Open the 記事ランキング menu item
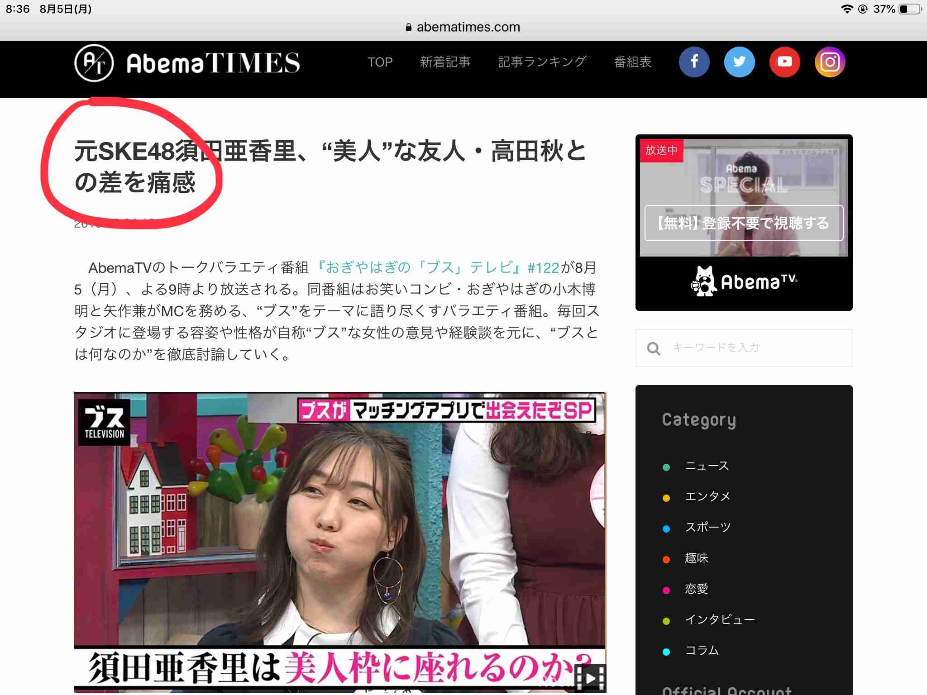 pos(542,62)
